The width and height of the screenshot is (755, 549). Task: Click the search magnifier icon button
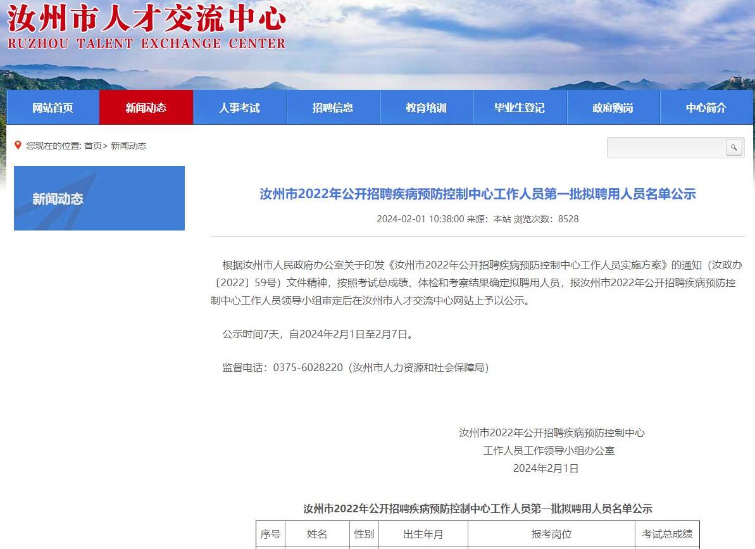[733, 148]
